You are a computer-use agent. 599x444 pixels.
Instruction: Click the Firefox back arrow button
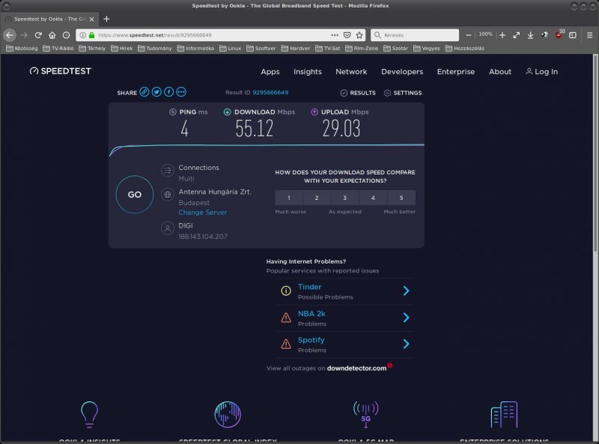pos(10,35)
